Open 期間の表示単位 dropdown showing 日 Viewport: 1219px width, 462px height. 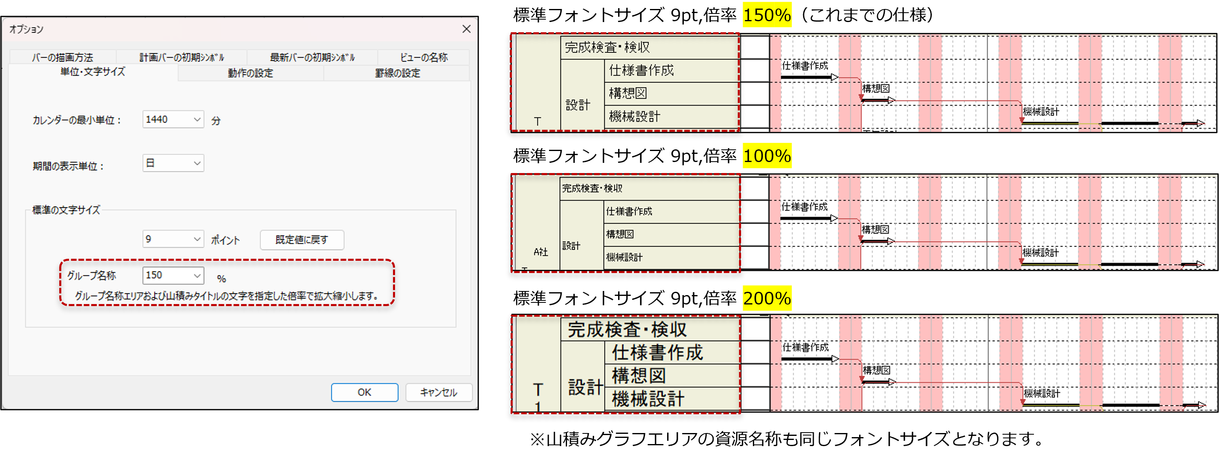(197, 163)
